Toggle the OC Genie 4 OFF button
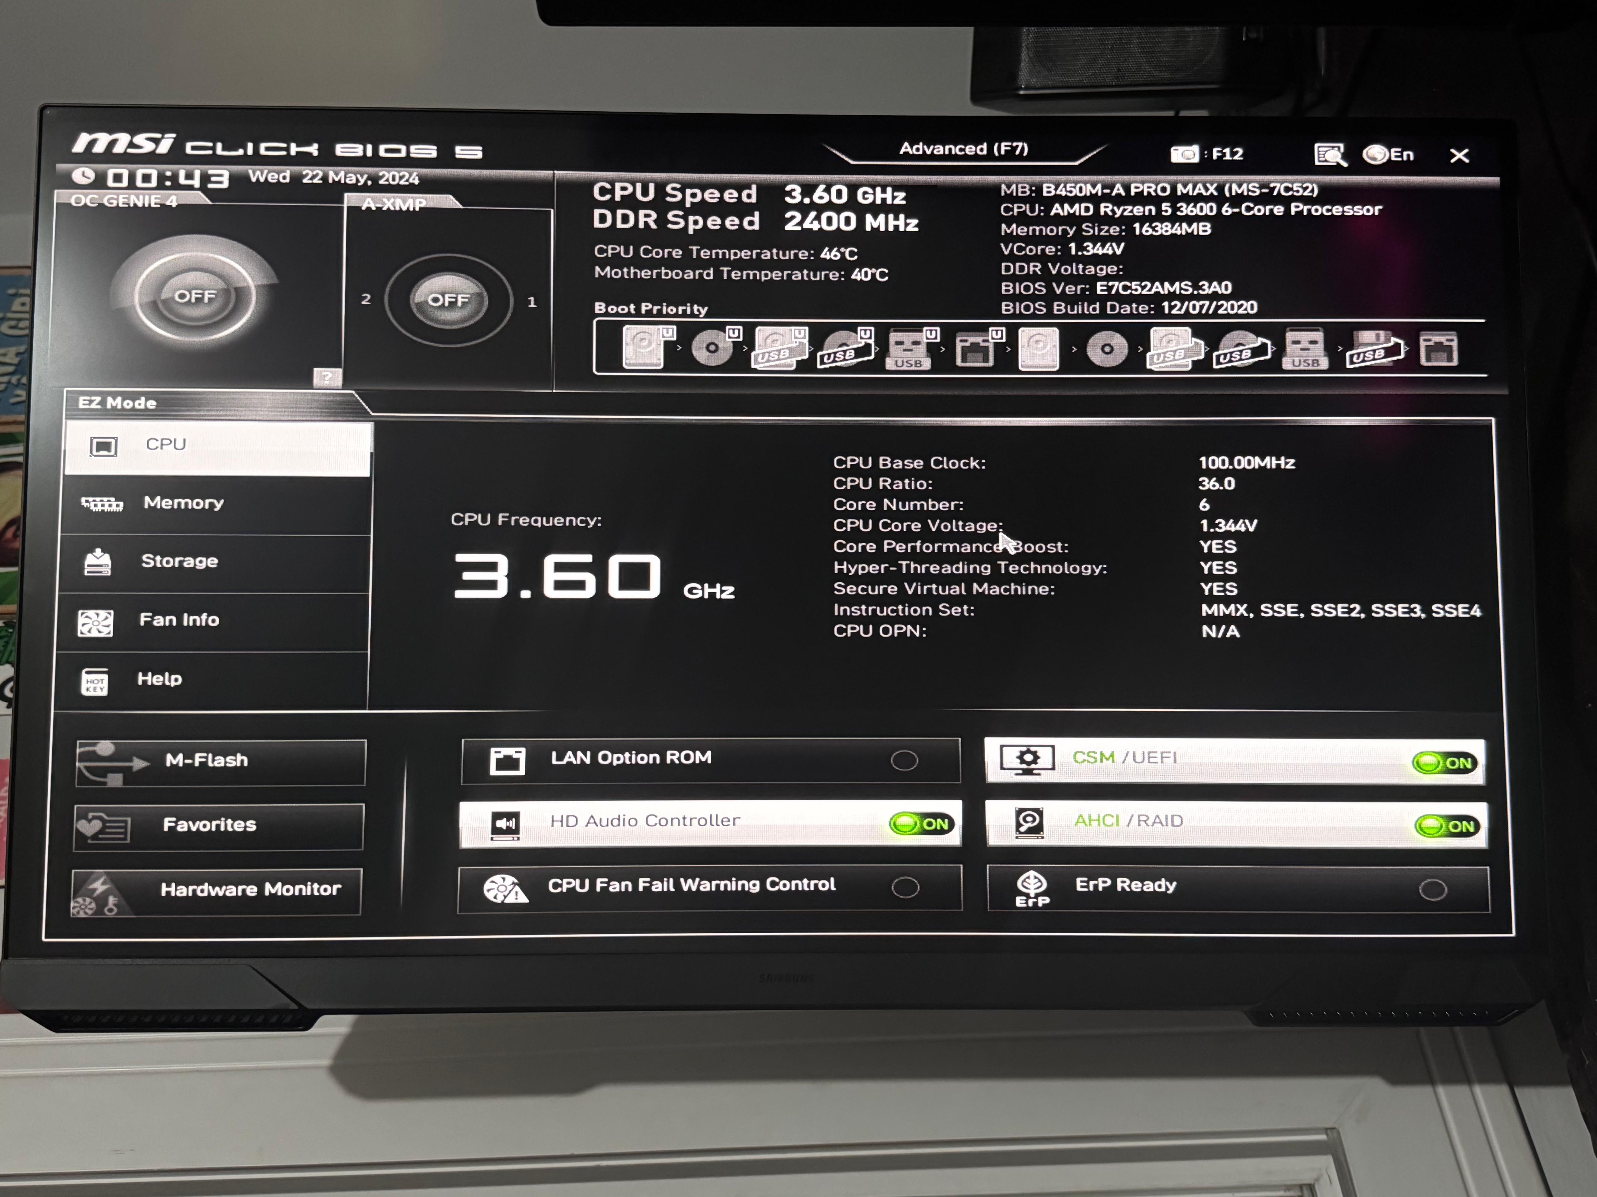1597x1197 pixels. click(194, 296)
